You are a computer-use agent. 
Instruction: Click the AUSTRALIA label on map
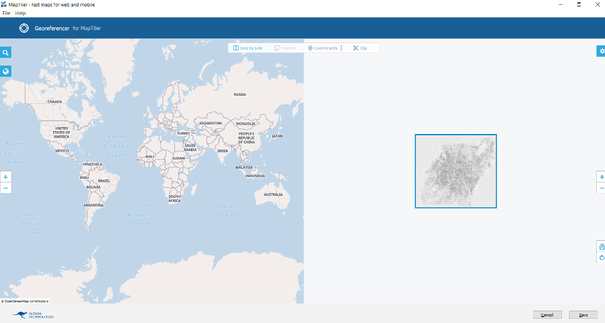(x=273, y=195)
